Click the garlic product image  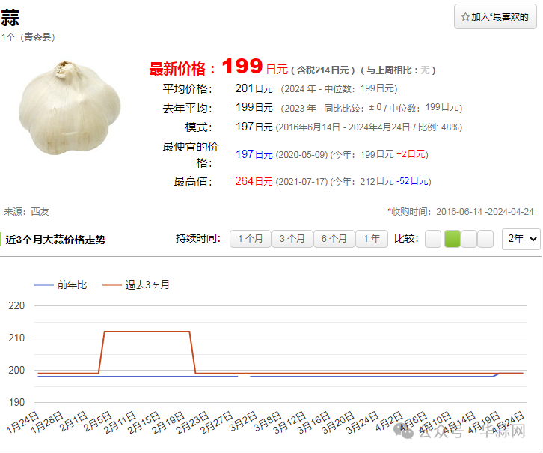click(x=70, y=107)
